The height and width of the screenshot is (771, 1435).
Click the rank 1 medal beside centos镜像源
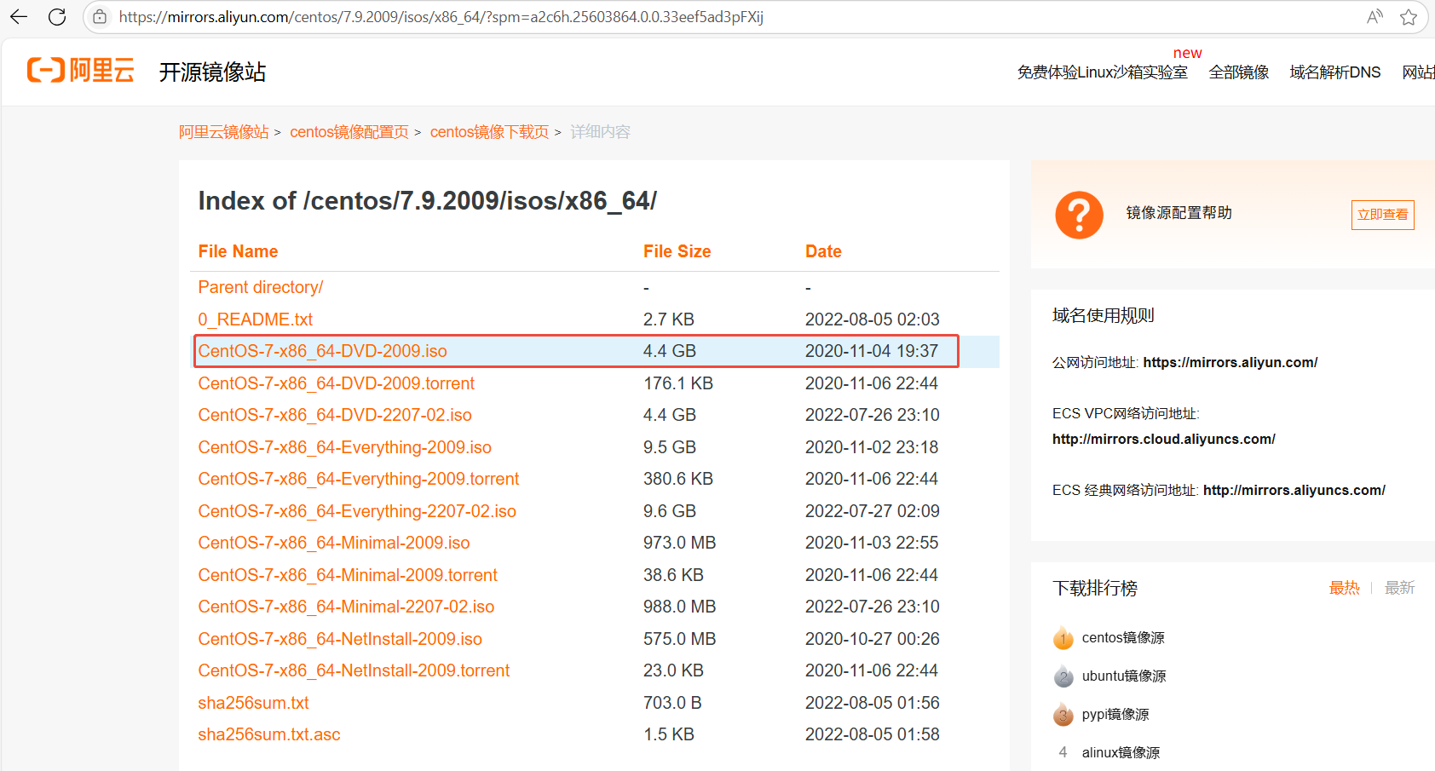point(1063,637)
